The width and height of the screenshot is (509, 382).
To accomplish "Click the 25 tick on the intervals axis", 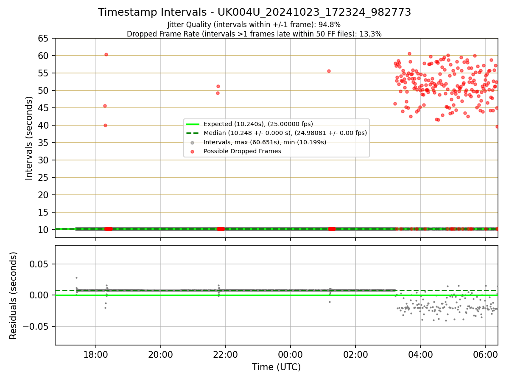I will pos(44,177).
